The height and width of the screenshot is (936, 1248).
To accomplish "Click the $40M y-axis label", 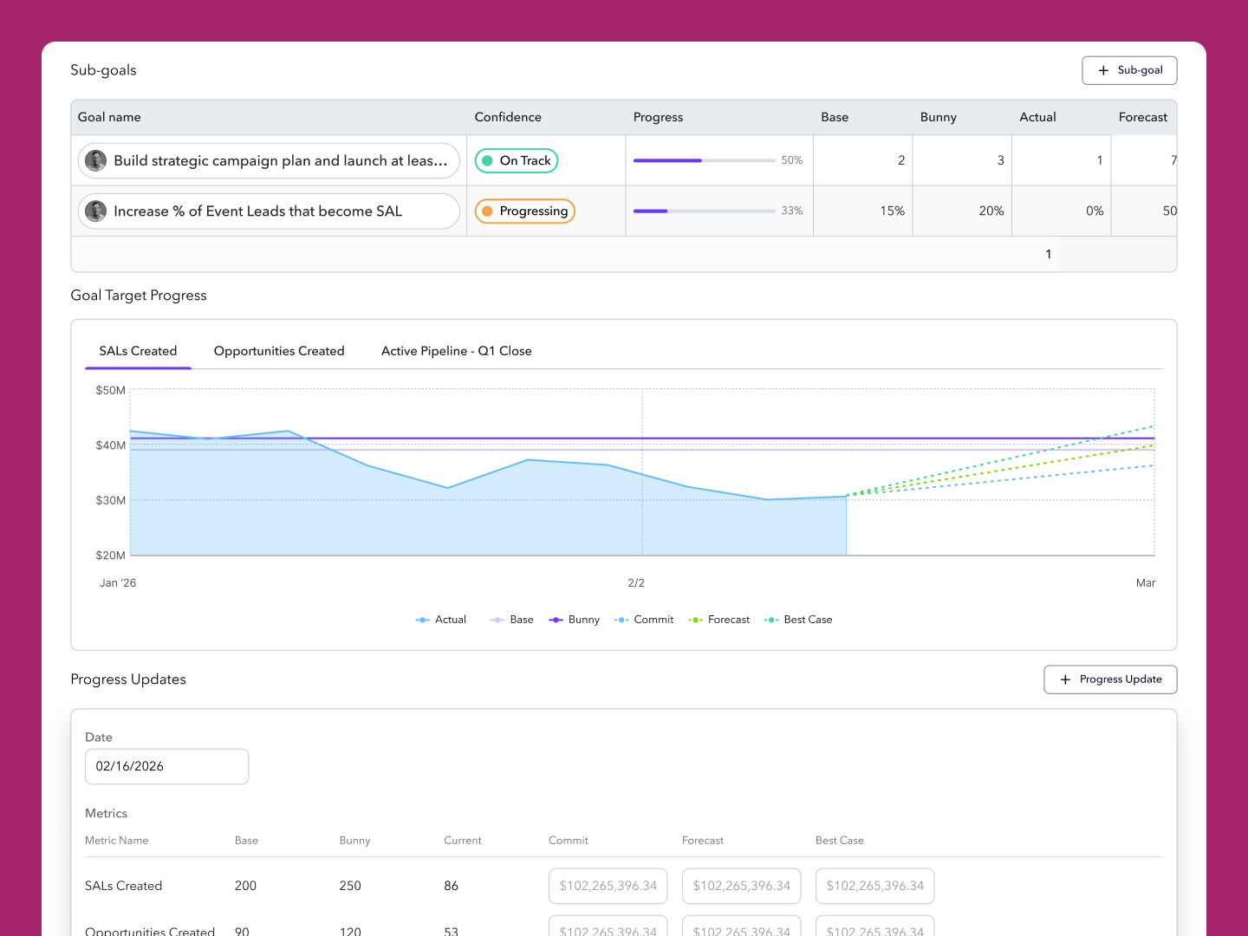I will [x=111, y=445].
